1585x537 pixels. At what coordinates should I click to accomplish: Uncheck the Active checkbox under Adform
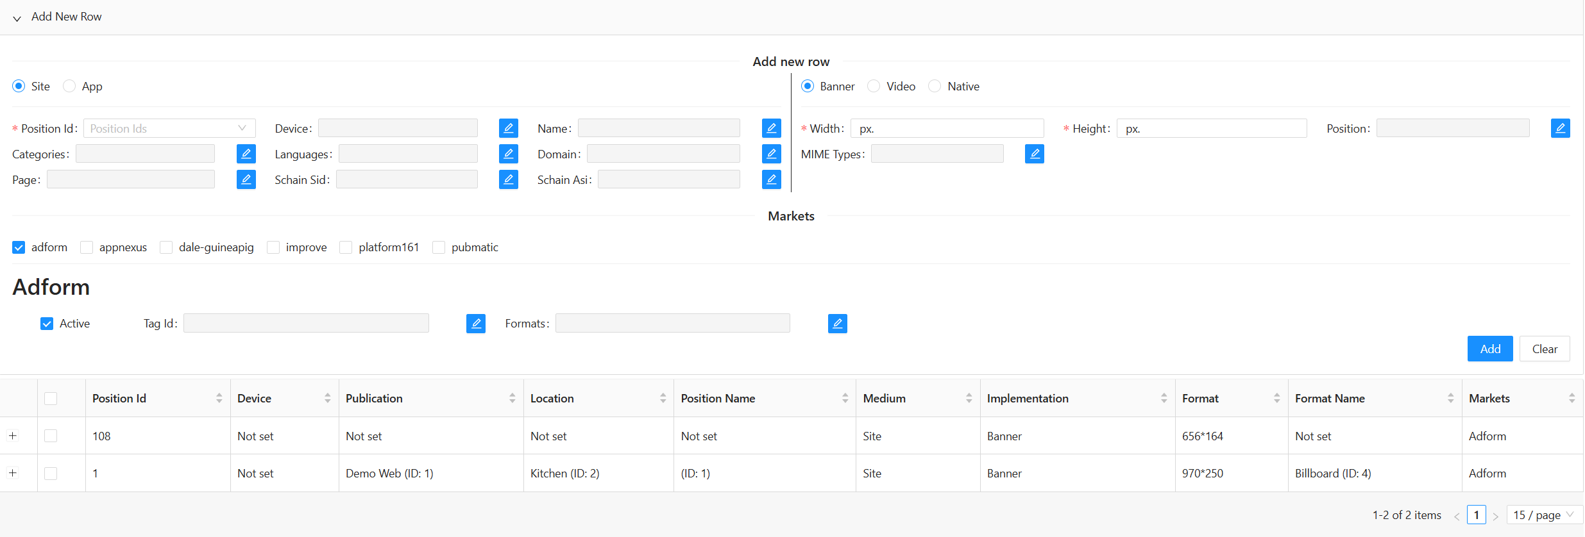[47, 324]
